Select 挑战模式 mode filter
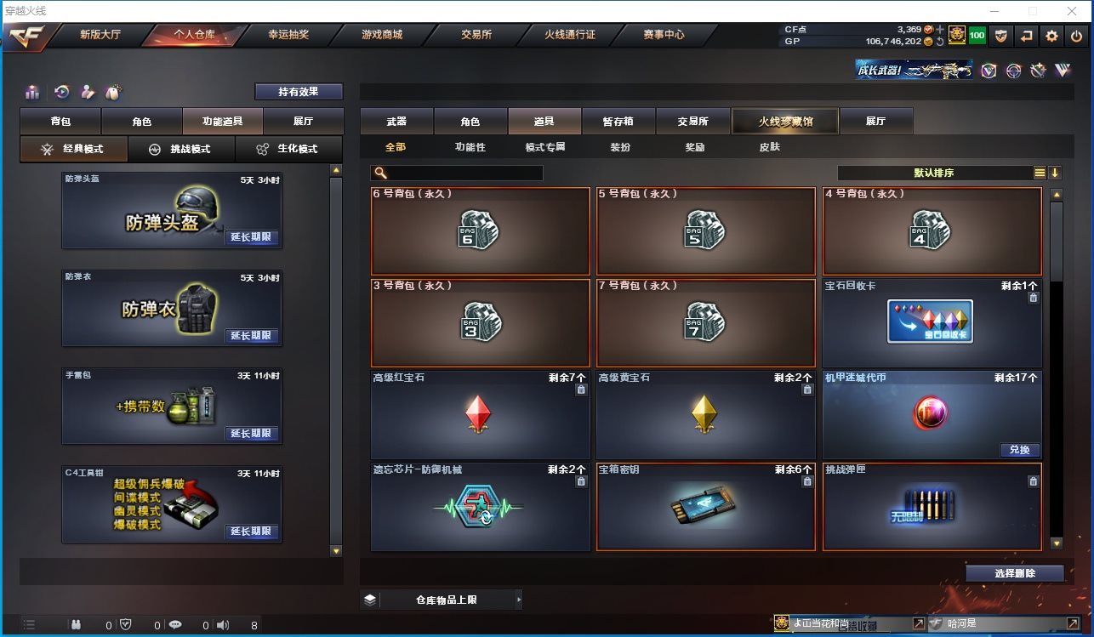 tap(182, 149)
